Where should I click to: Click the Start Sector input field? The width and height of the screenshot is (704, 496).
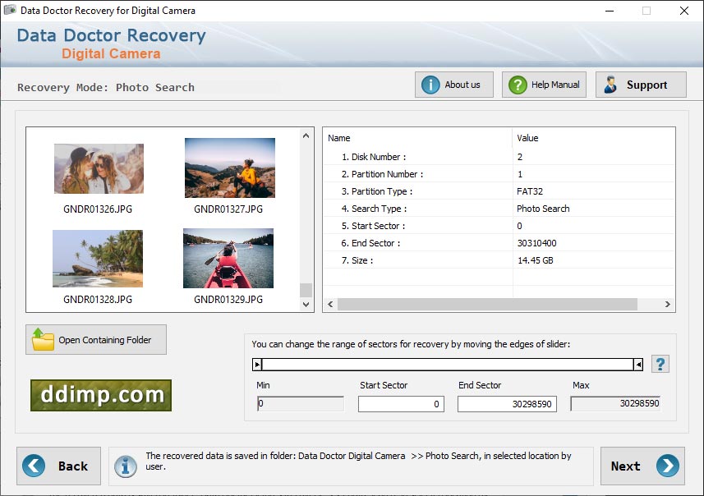tap(401, 404)
